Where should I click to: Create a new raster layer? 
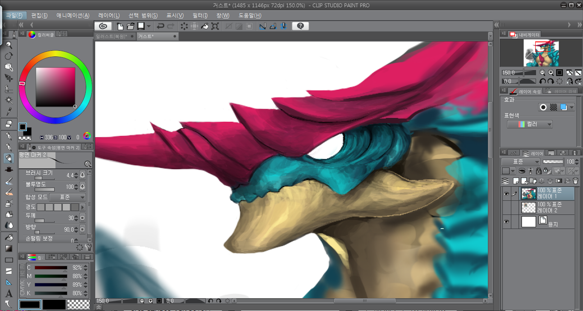[x=516, y=181]
